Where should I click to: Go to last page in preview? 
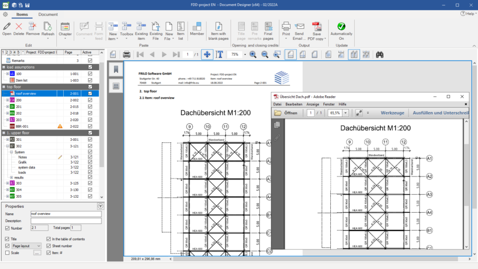[176, 55]
